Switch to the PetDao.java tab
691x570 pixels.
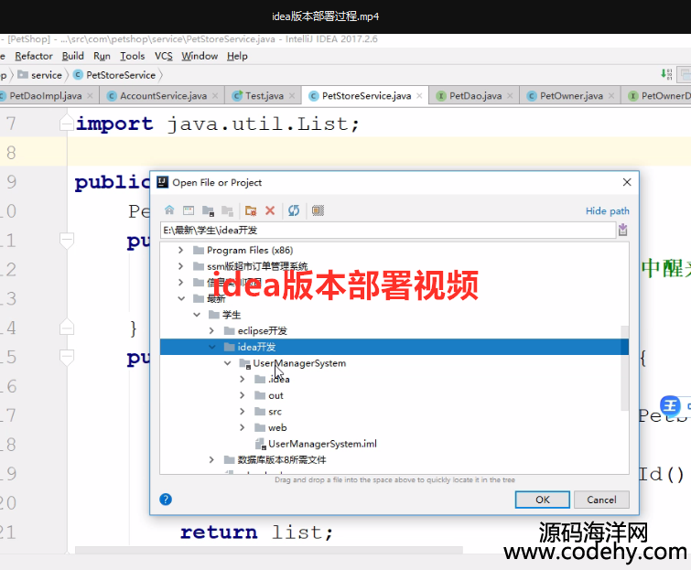click(x=474, y=95)
